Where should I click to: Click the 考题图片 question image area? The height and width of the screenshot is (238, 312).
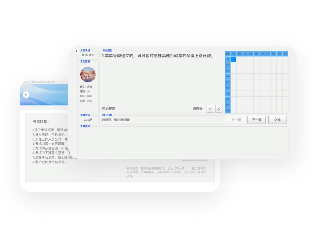pos(183,140)
